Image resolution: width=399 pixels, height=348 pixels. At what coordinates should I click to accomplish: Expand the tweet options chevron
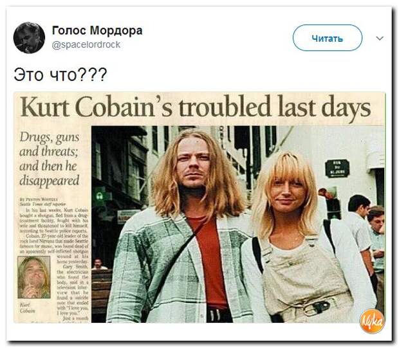(x=380, y=39)
